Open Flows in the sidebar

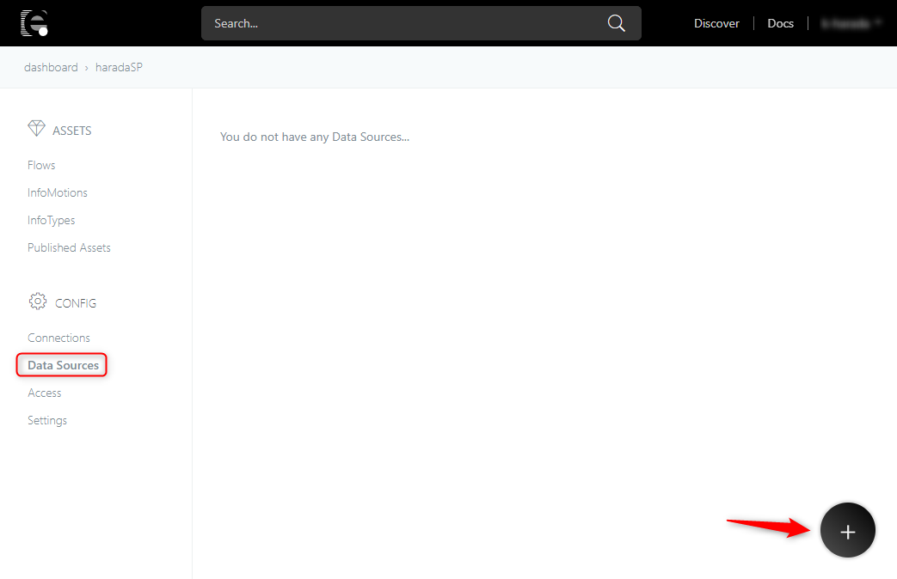click(x=41, y=165)
